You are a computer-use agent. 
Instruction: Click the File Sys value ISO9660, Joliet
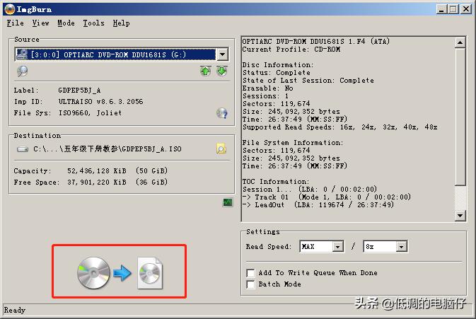pyautogui.click(x=90, y=113)
